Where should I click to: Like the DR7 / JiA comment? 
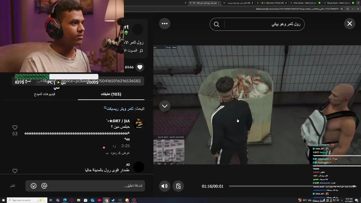15,128
